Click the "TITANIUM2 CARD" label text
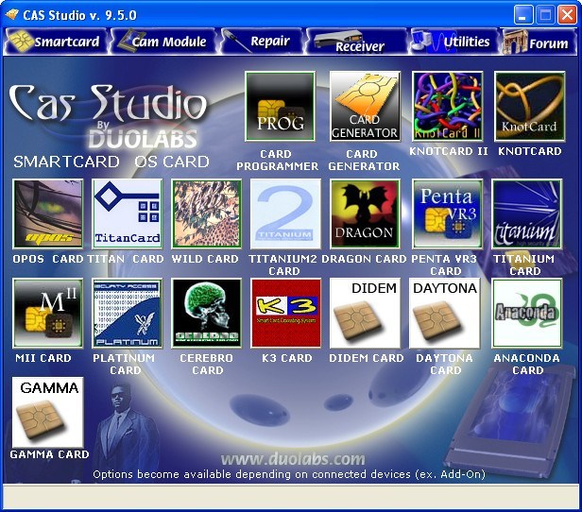 point(282,265)
